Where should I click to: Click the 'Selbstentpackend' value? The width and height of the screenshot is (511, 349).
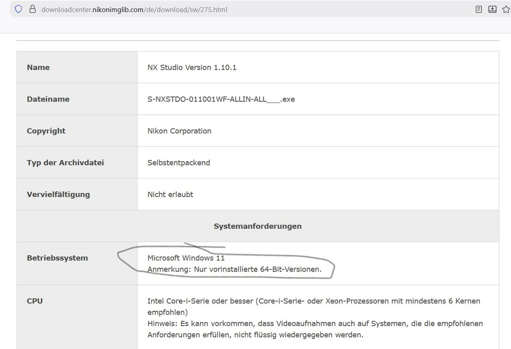tap(178, 162)
